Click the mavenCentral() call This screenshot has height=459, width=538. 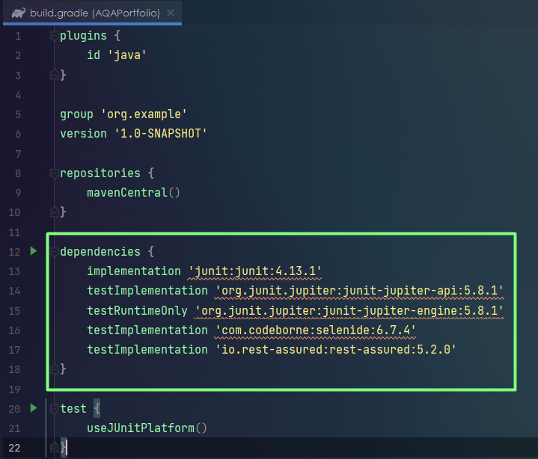pyautogui.click(x=133, y=193)
